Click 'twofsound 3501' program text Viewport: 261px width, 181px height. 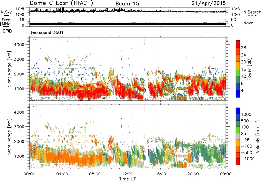(47, 32)
